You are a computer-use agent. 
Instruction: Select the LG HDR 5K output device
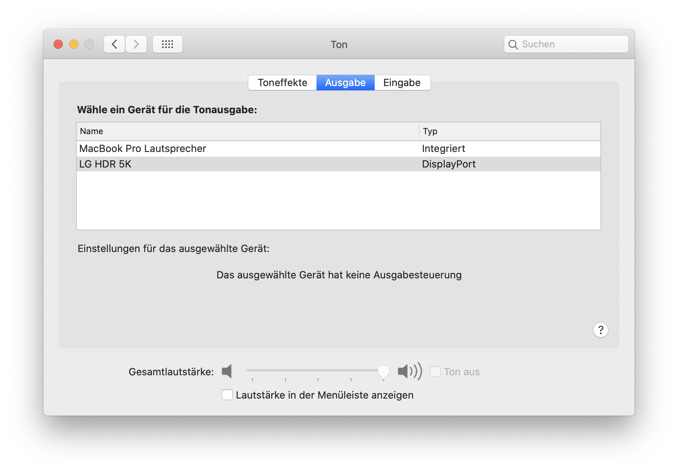point(339,164)
